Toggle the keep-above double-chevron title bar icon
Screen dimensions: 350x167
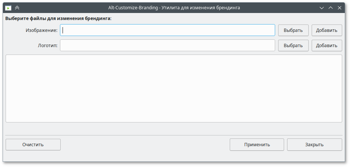(17, 7)
